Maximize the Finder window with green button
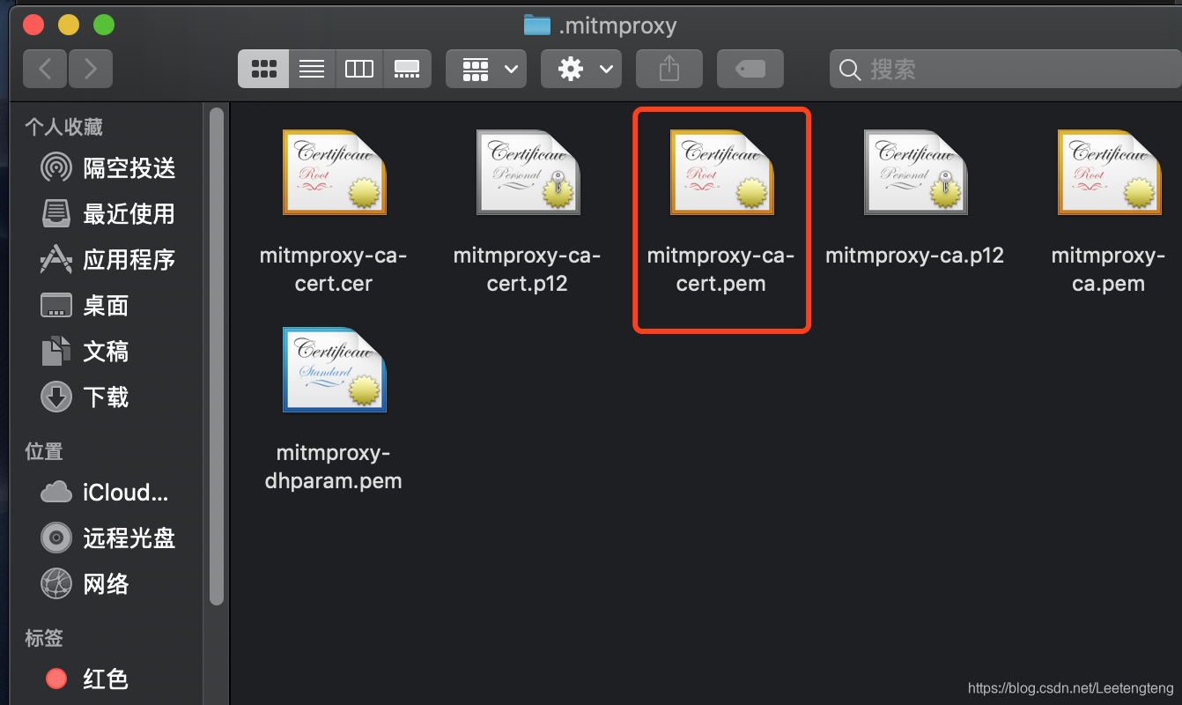 (104, 25)
